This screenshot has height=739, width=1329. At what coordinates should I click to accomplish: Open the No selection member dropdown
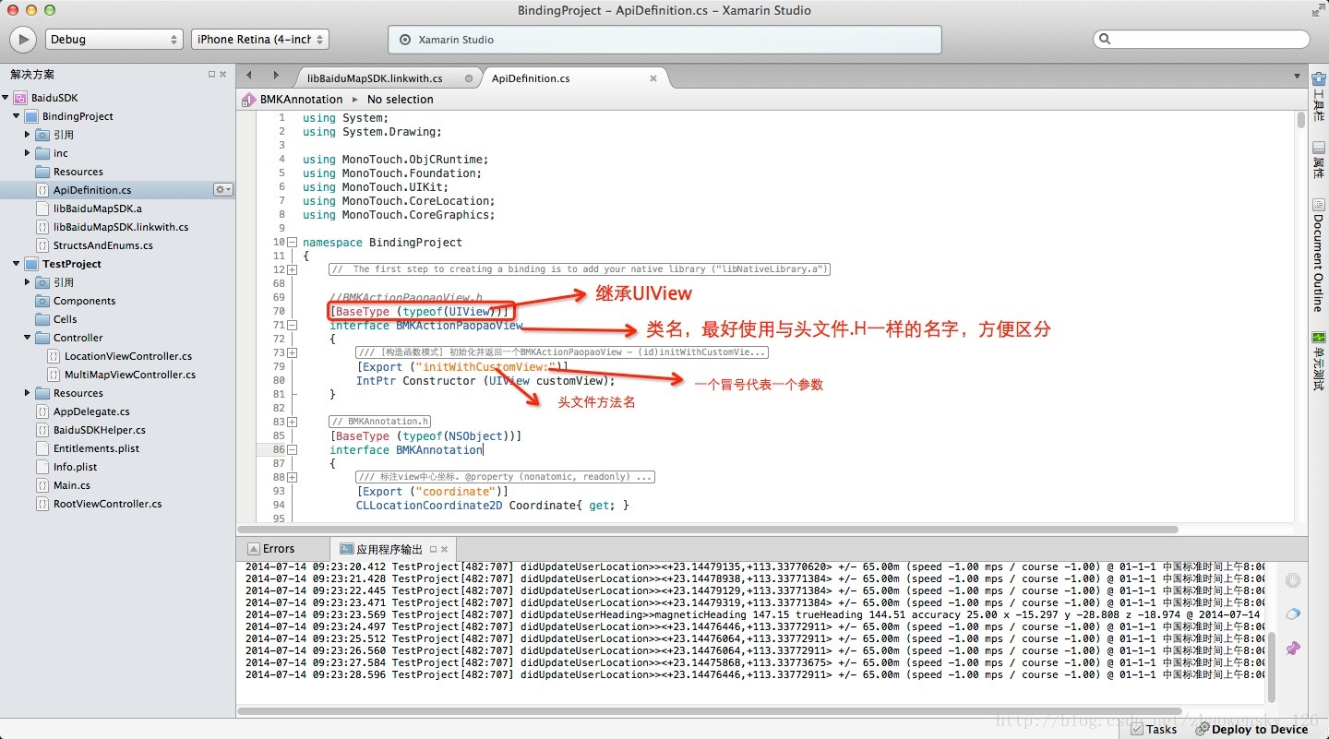pyautogui.click(x=400, y=100)
